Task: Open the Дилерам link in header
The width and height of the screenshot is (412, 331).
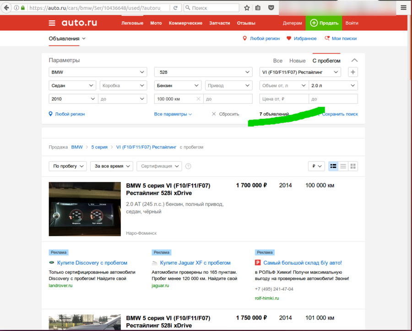Action: (x=293, y=23)
